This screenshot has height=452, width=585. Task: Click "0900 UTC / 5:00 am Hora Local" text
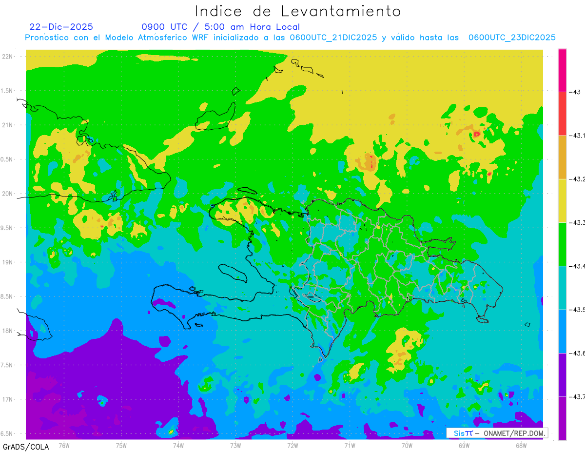(x=221, y=27)
